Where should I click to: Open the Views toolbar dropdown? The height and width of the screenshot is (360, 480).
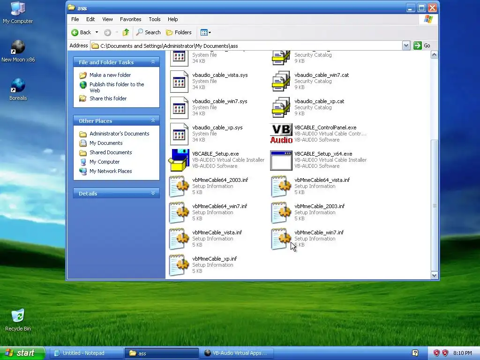(x=205, y=32)
